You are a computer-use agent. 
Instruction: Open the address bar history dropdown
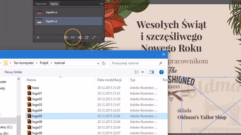click(x=98, y=63)
